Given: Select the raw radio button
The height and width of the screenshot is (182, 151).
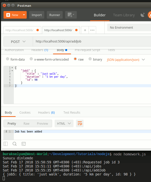Looking at the screenshot, I should coord(75,59).
